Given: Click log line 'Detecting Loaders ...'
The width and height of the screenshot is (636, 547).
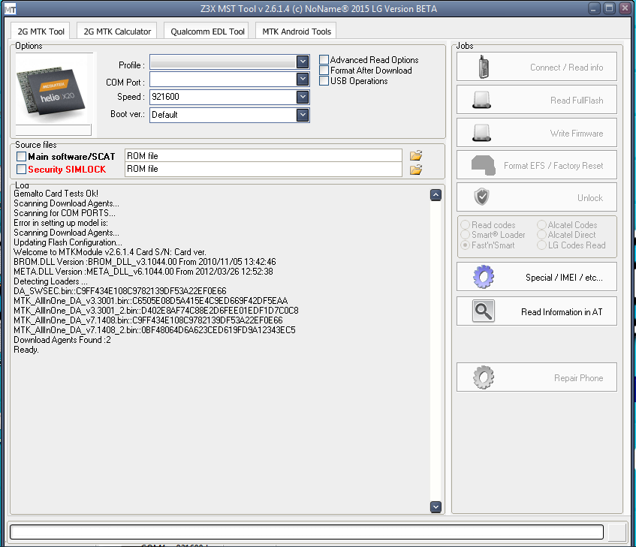Looking at the screenshot, I should [x=50, y=281].
